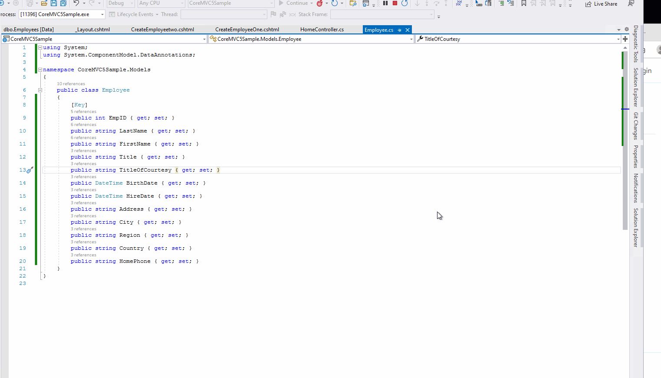Open the document tab list dropdown arrow
This screenshot has width=661, height=378.
click(619, 30)
